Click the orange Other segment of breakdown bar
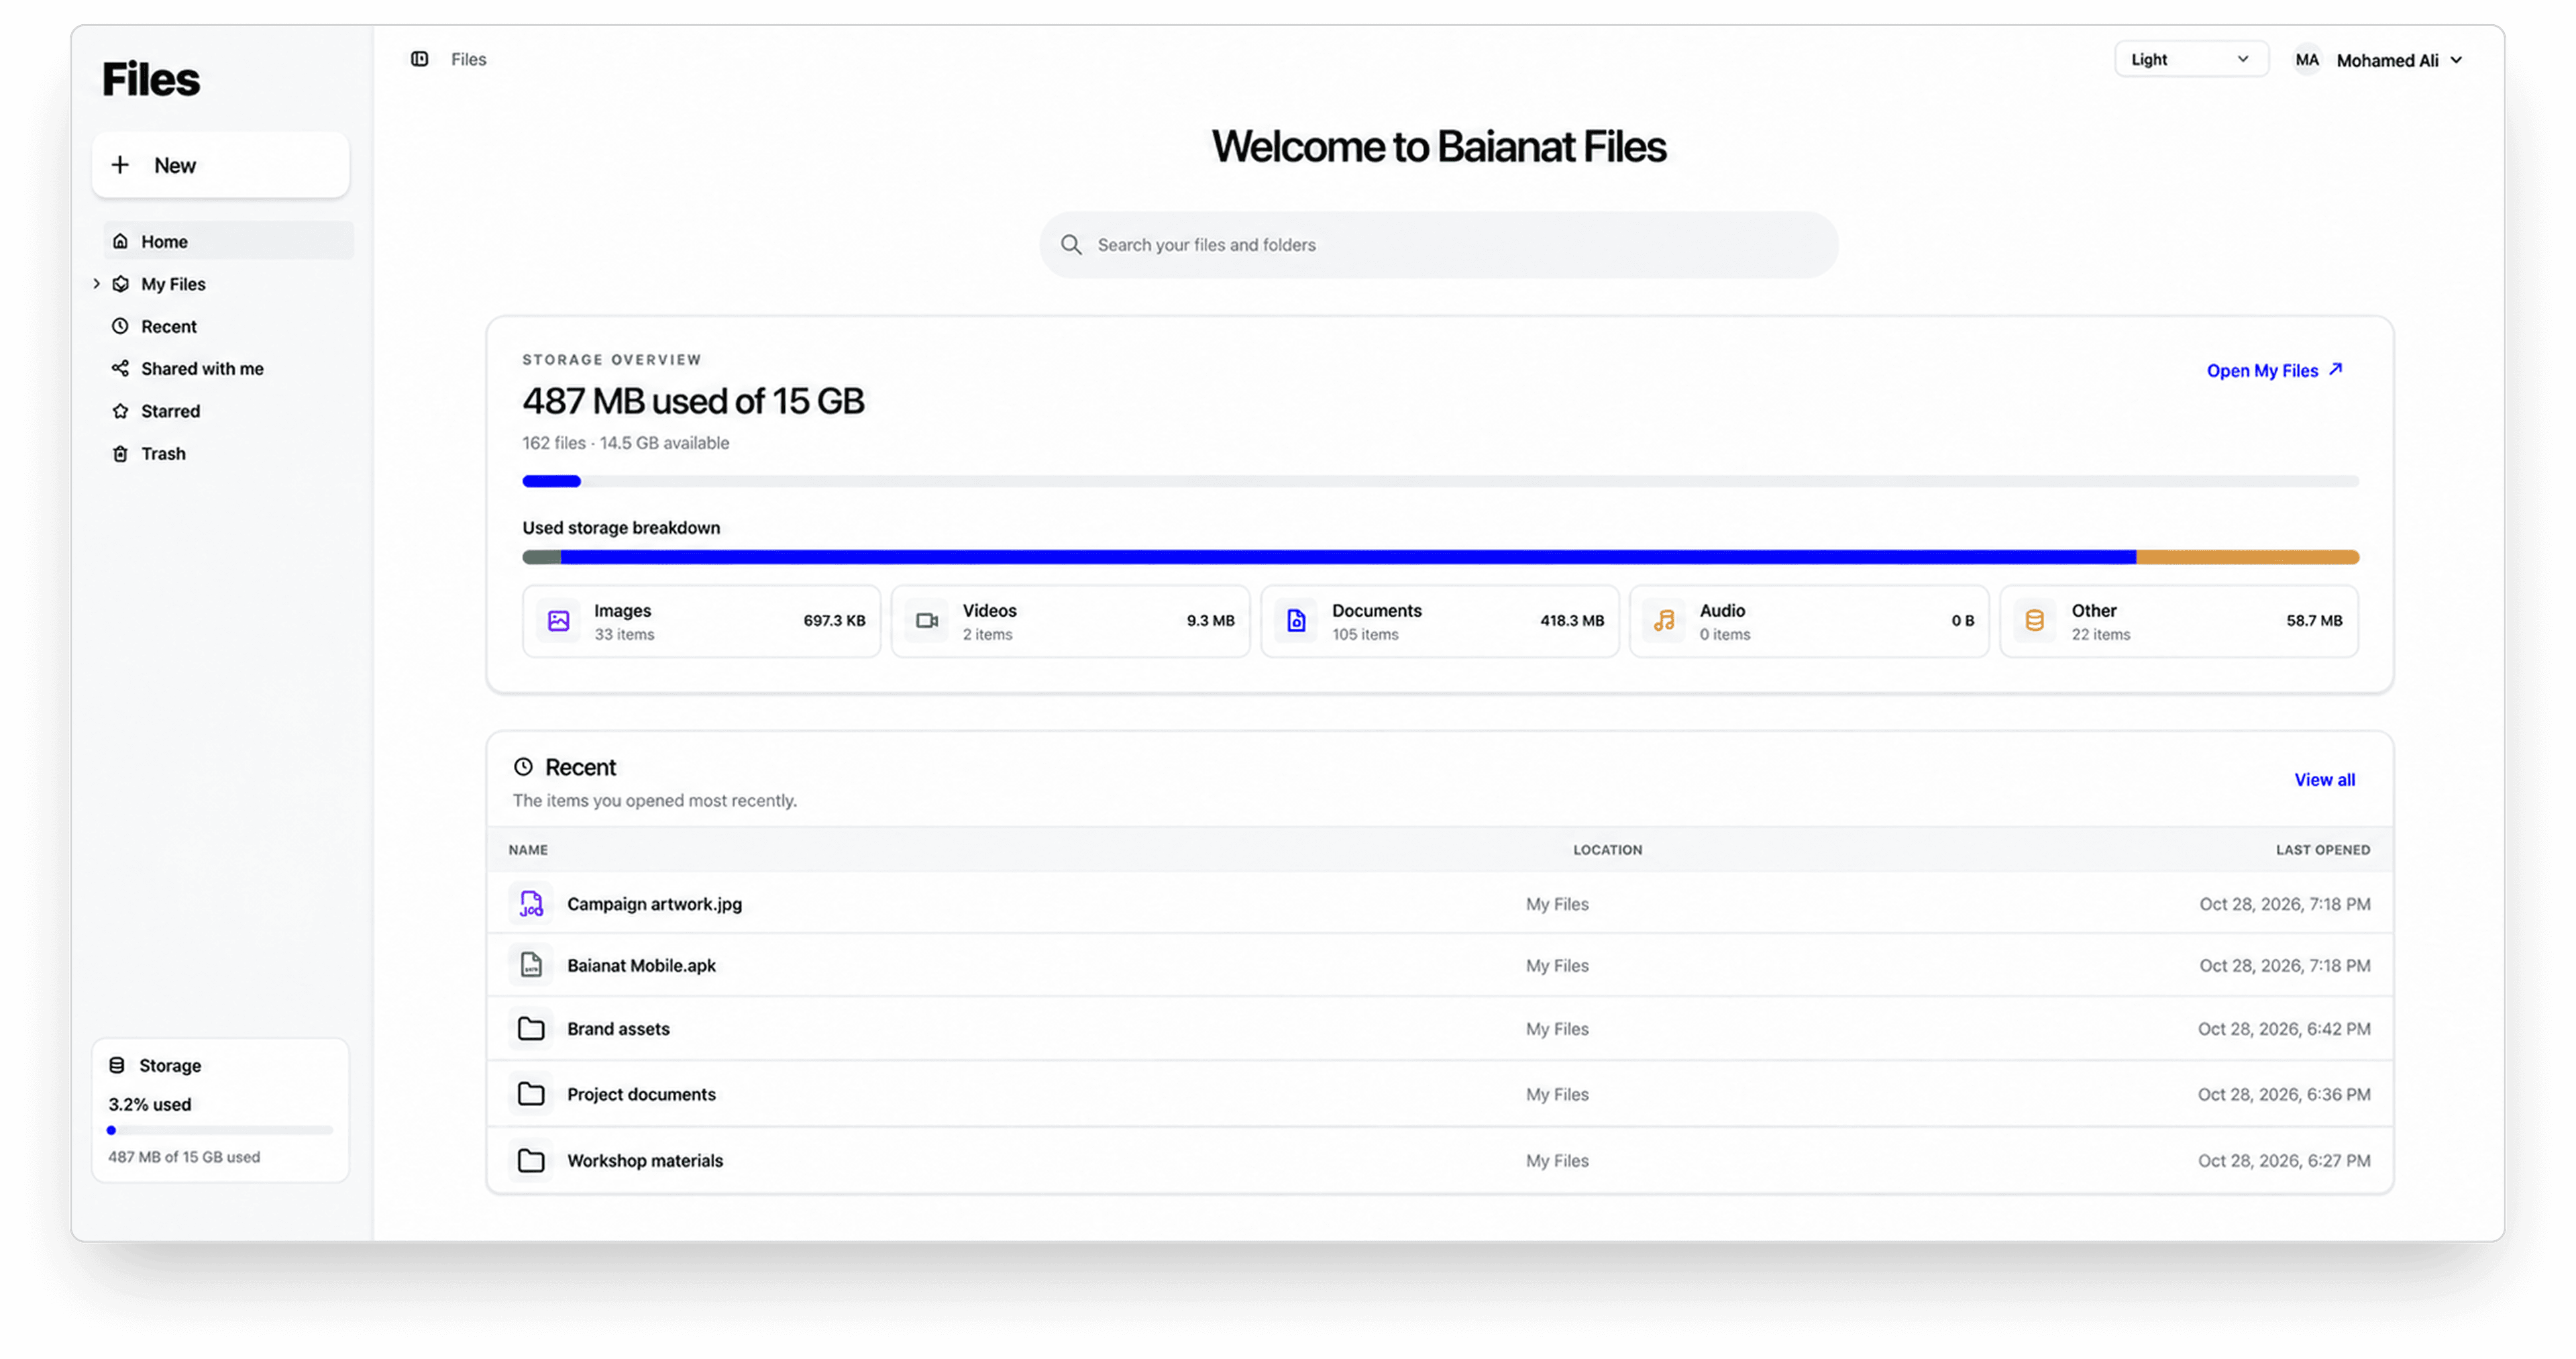2576x1359 pixels. click(x=2247, y=558)
